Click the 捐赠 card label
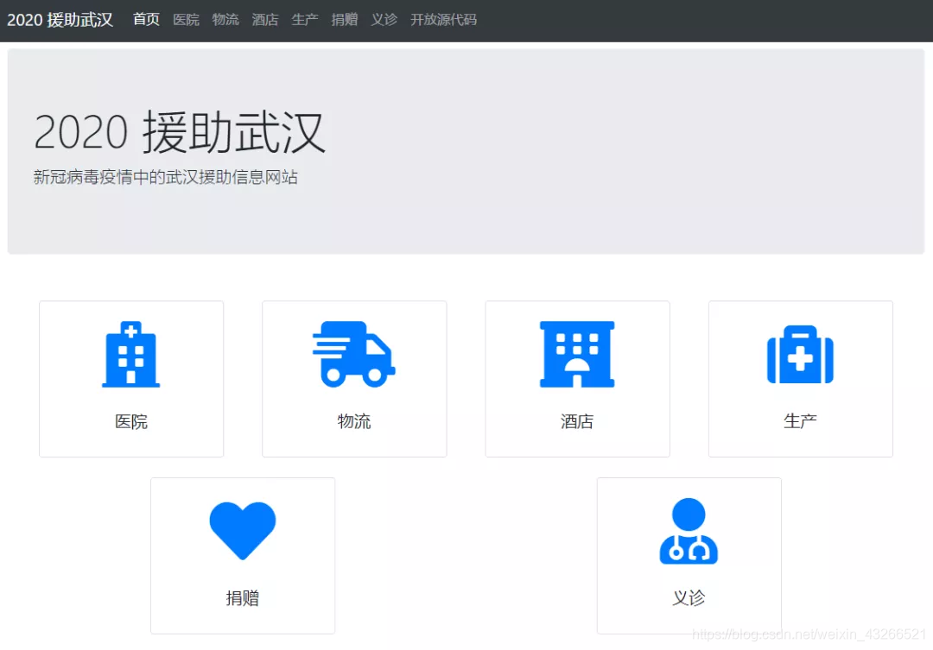 click(243, 598)
